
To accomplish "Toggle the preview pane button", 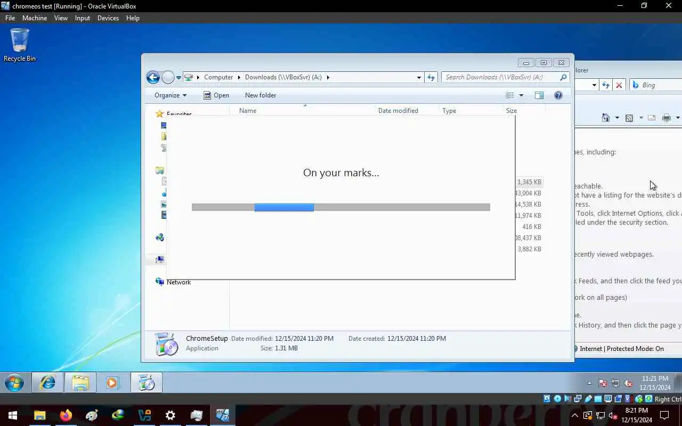I will 539,95.
